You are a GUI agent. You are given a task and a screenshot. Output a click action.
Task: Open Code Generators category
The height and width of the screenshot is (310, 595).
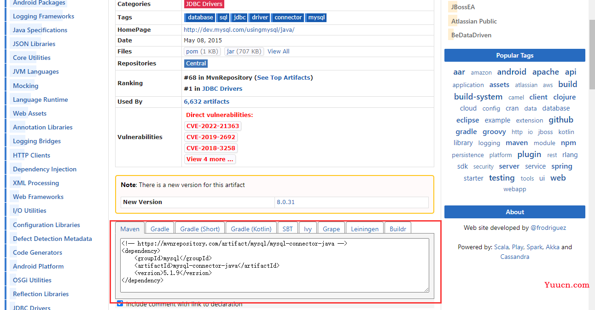point(38,252)
